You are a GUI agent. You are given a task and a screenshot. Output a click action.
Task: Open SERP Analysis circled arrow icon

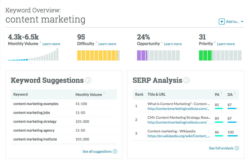(187, 80)
